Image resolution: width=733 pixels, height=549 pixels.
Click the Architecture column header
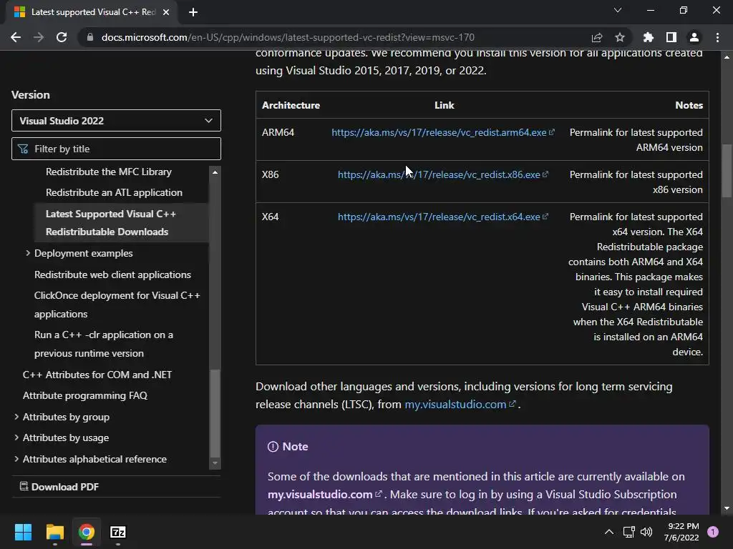[291, 106]
